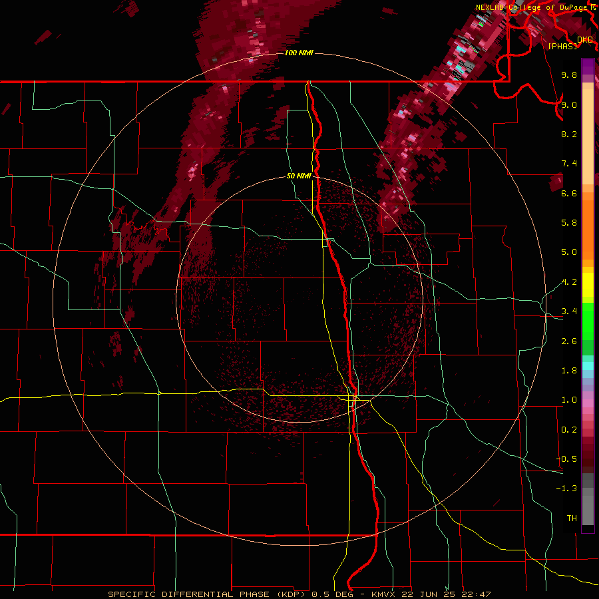Click the 0.5 DEG elevation text in the caption
Viewport: 599px width, 599px height.
pos(331,594)
